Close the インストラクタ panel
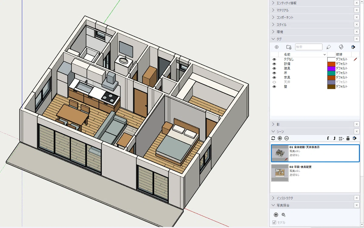Screen dimensions: 364x228 pyautogui.click(x=357, y=198)
